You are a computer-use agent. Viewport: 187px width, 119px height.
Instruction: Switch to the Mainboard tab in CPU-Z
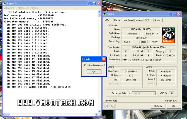point(128,20)
